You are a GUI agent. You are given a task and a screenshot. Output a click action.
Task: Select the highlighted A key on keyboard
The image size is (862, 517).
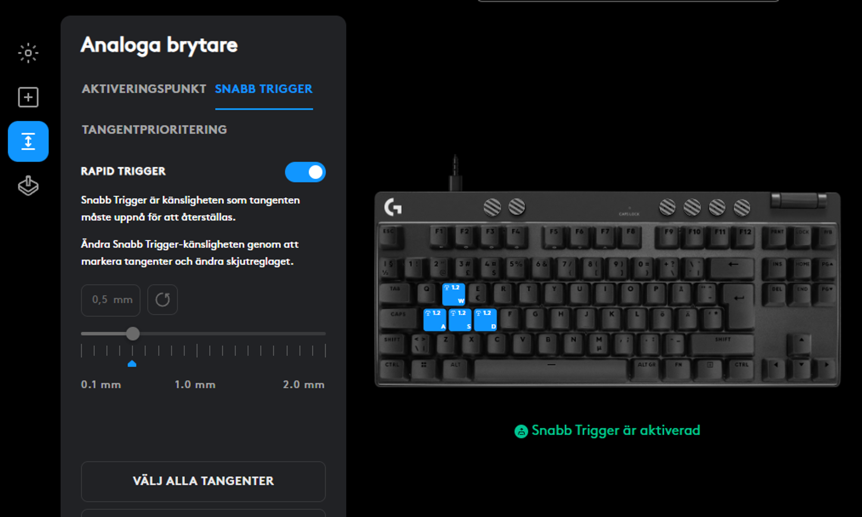[x=435, y=320]
